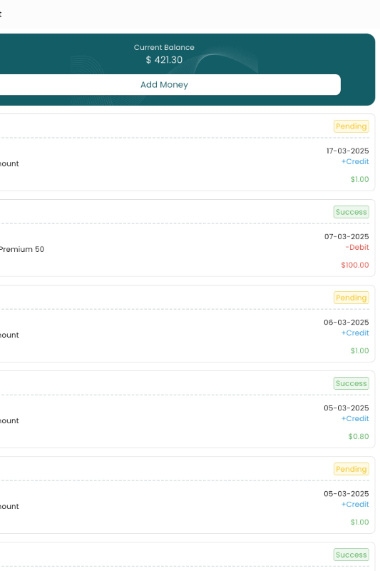Select the 05-03-2025 date of the pending transaction
This screenshot has height=571, width=380.
[x=346, y=494]
